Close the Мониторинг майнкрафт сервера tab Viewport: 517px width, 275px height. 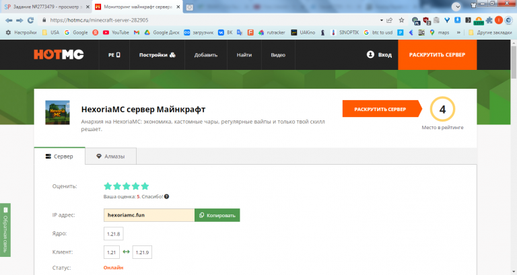coord(178,7)
